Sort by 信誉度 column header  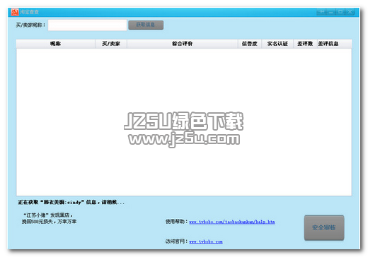(250, 44)
